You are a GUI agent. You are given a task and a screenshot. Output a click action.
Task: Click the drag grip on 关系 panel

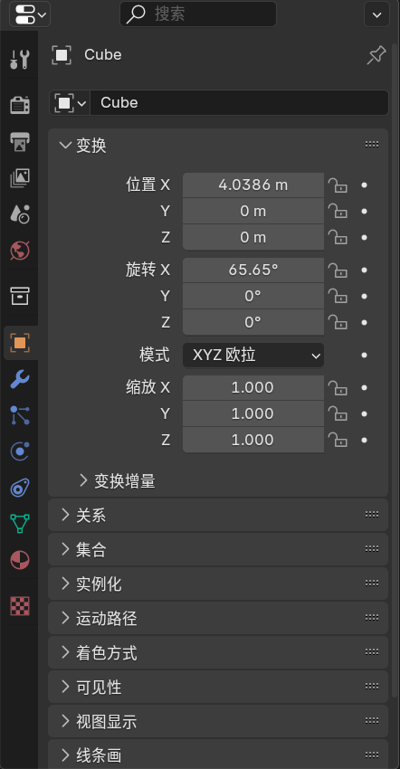point(372,515)
